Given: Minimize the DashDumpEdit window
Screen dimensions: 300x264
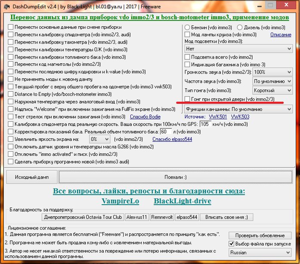Looking at the screenshot, I should (260, 6).
